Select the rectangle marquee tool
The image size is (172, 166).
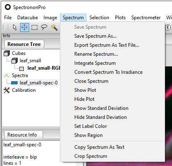pos(34,27)
